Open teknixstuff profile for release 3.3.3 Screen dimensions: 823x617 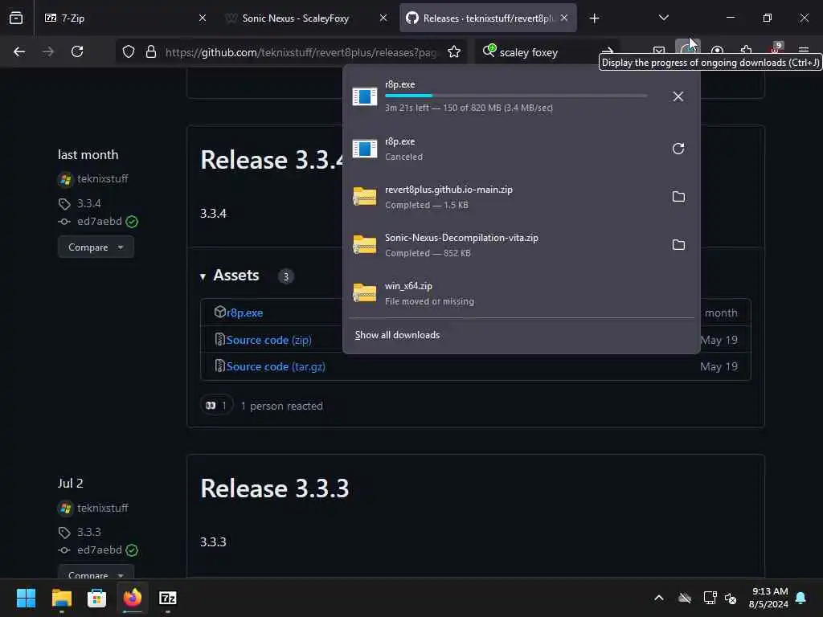[x=102, y=508]
